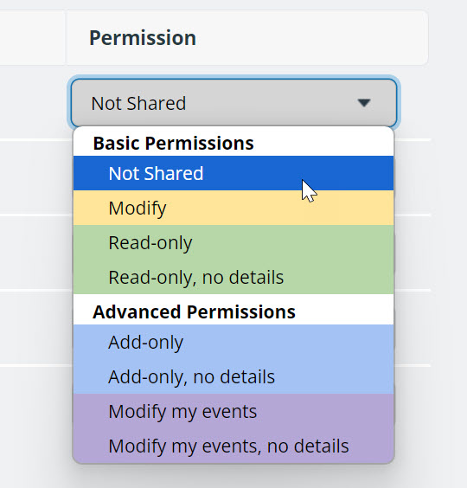
Task: Pick the yellow-shaded permission entry
Action: tap(233, 208)
